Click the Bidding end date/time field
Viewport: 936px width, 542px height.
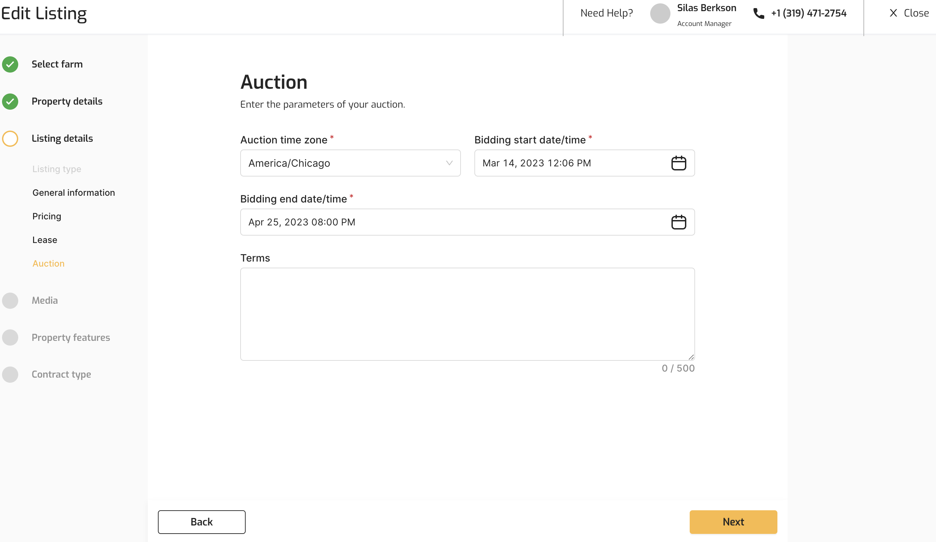click(446, 222)
